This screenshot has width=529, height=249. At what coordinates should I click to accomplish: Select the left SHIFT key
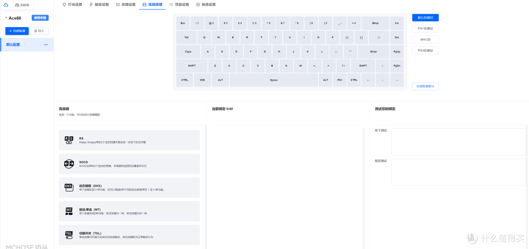pyautogui.click(x=192, y=66)
